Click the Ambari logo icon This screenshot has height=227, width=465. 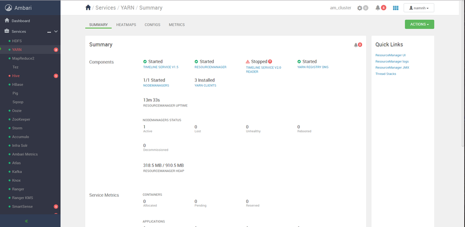(x=9, y=8)
